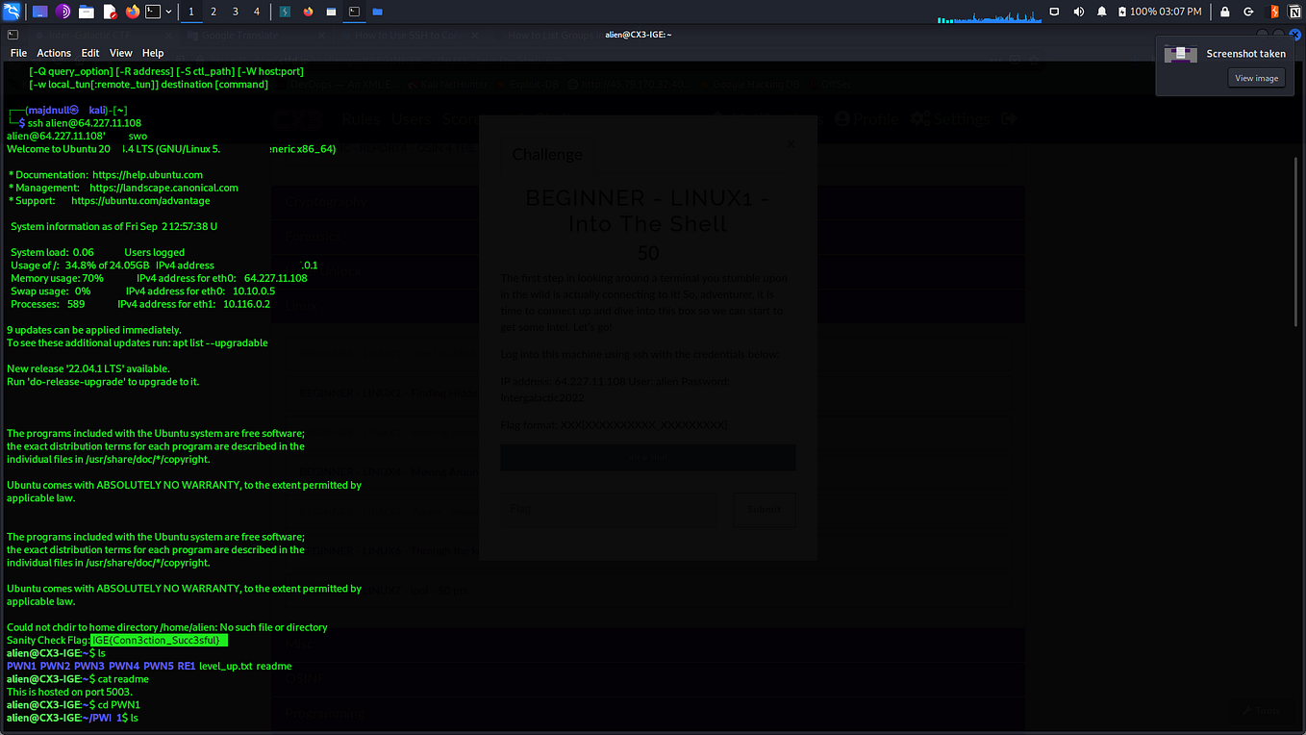Launch Tor Browser from the taskbar
The width and height of the screenshot is (1306, 735).
coord(63,12)
